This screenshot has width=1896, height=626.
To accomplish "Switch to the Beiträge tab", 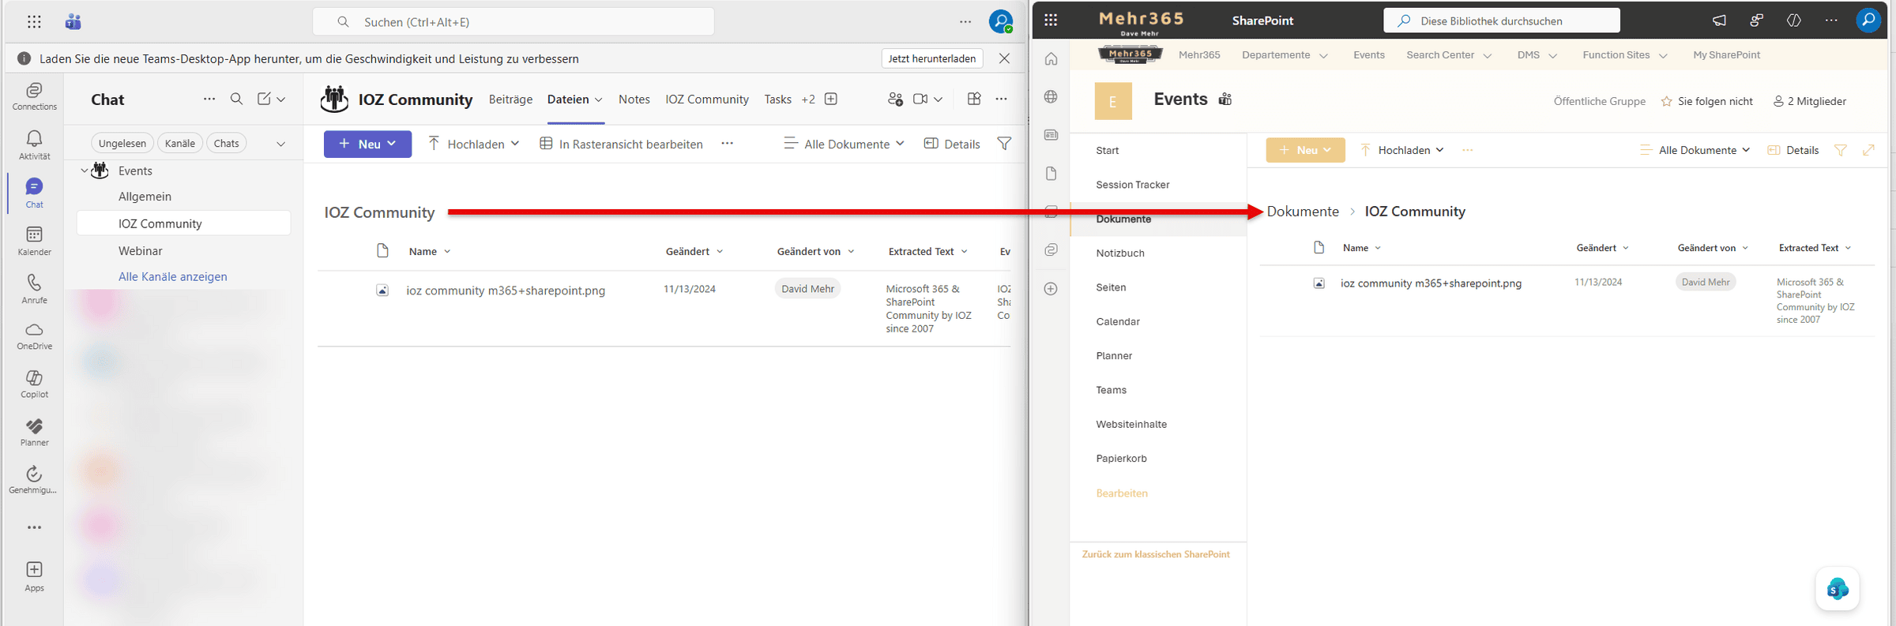I will click(510, 99).
